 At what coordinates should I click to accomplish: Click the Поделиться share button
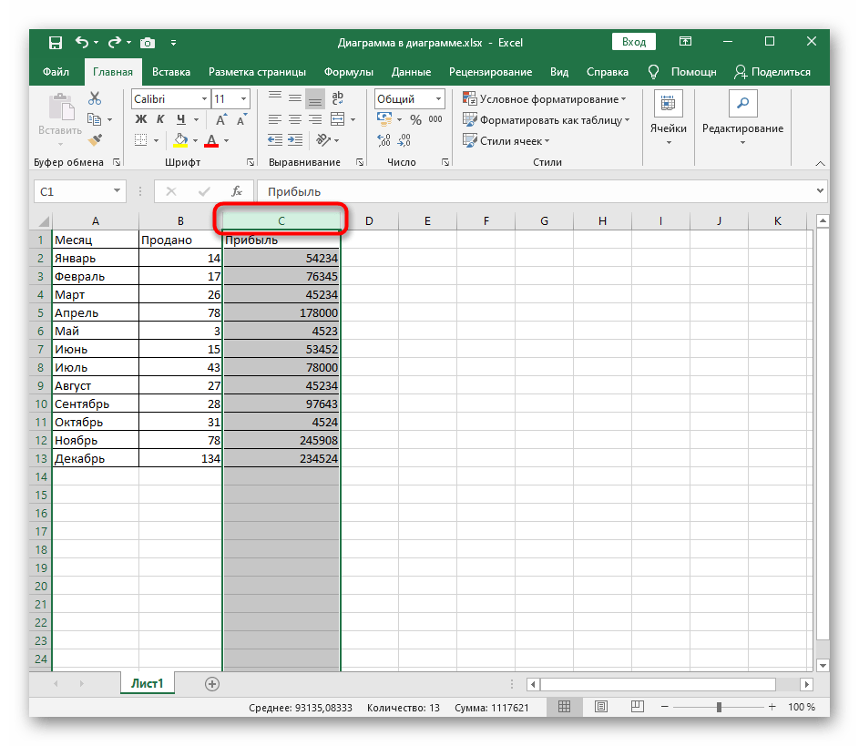coord(772,72)
